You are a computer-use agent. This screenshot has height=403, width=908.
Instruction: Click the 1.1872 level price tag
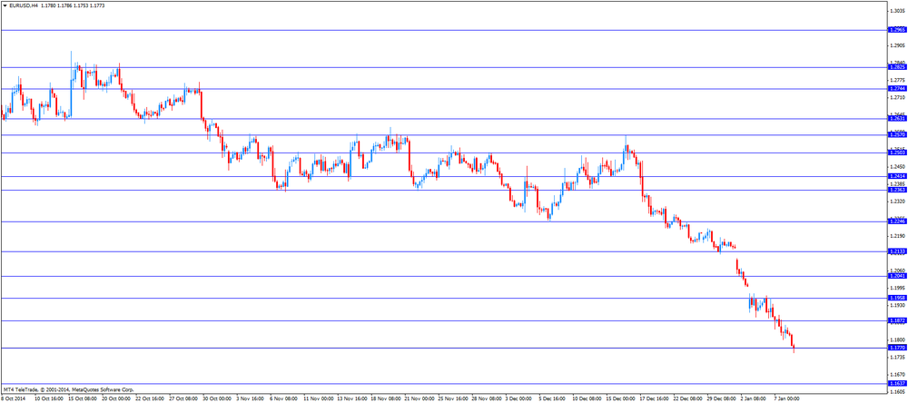897,320
